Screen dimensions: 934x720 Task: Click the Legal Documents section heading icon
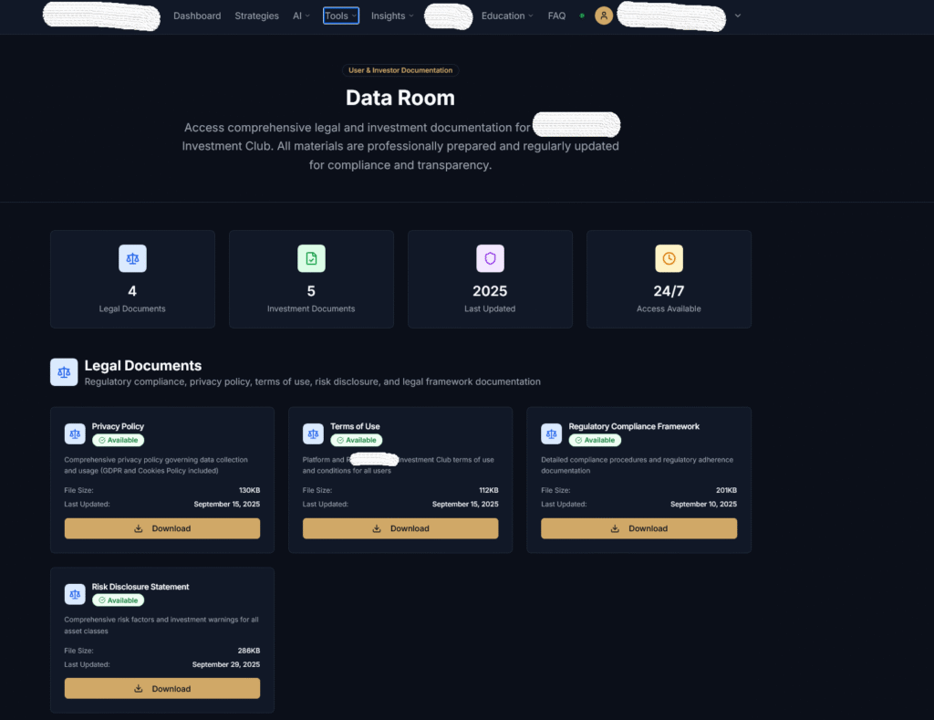click(x=64, y=371)
